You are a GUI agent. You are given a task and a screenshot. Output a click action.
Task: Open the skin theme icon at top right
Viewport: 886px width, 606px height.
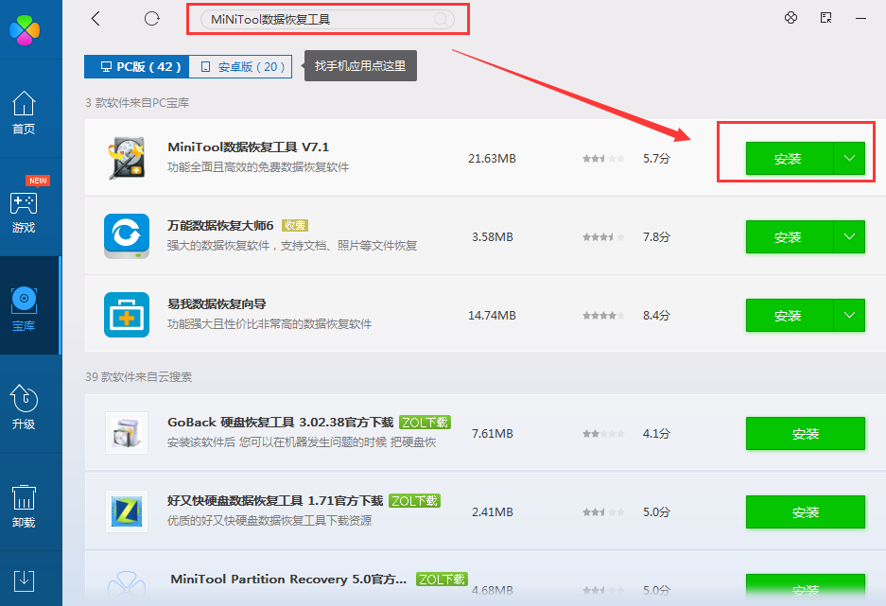click(790, 18)
